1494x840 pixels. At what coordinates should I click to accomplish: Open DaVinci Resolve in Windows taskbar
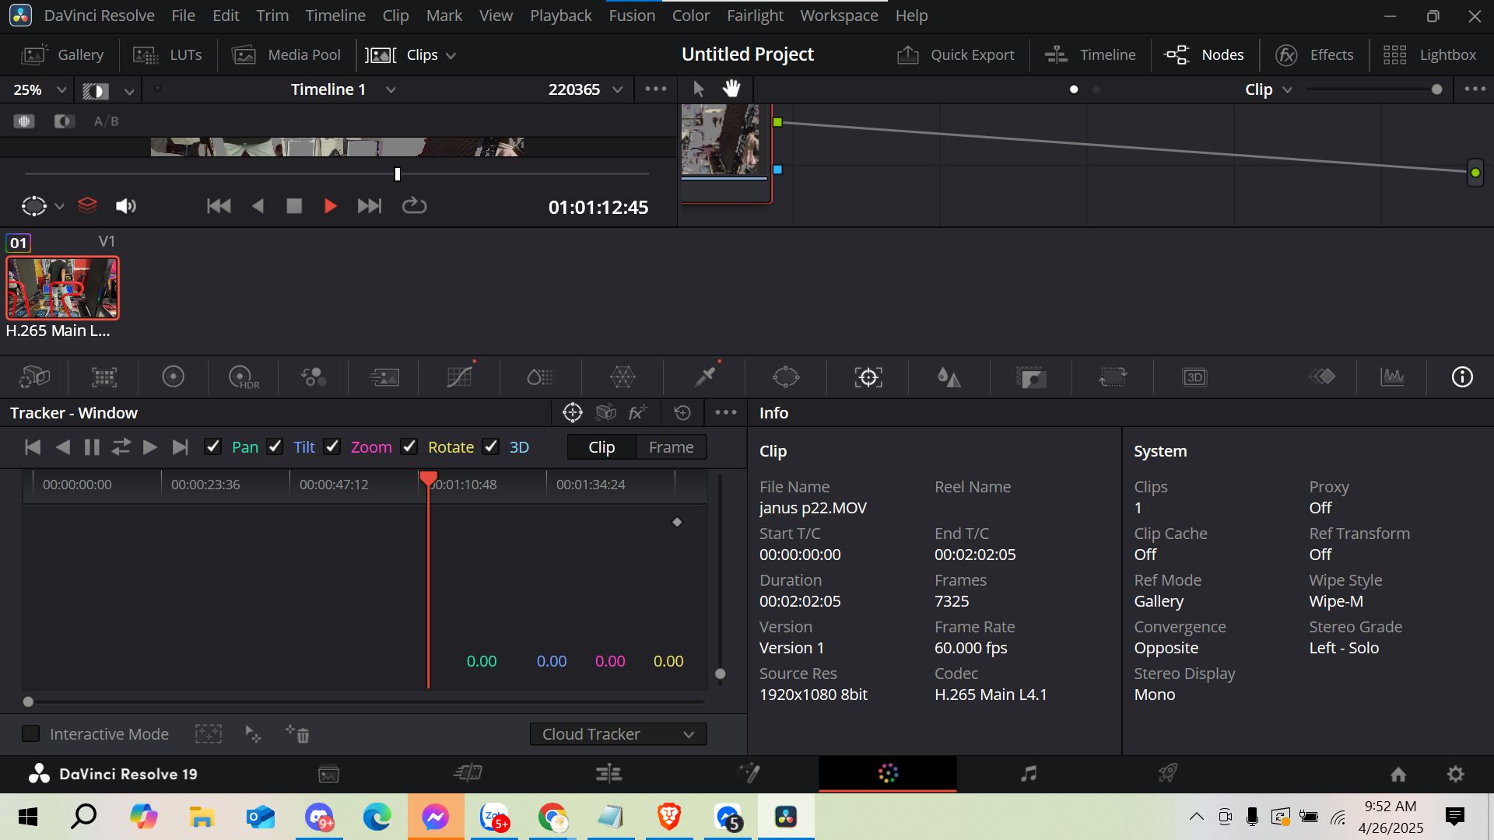pyautogui.click(x=786, y=817)
